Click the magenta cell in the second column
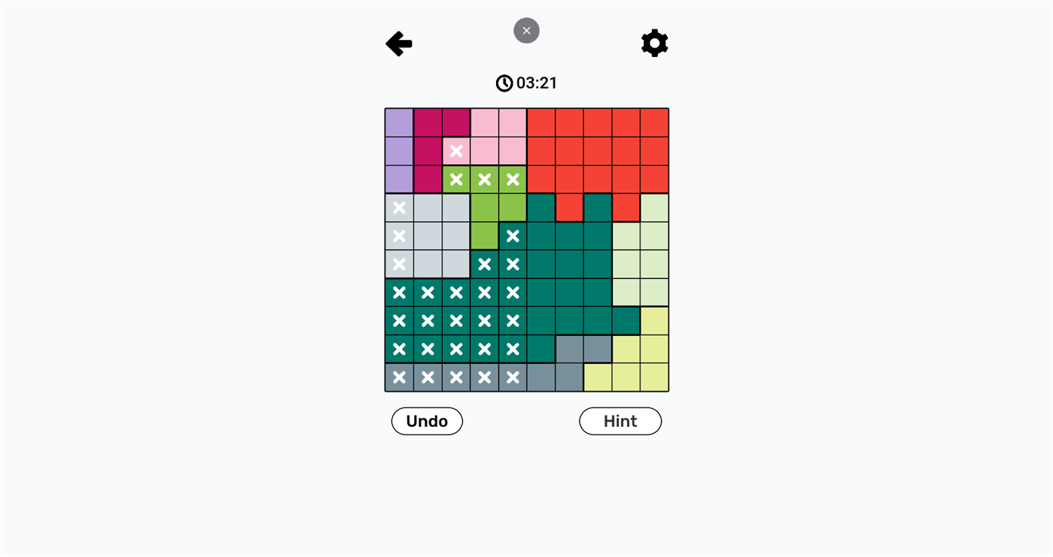 coord(427,150)
